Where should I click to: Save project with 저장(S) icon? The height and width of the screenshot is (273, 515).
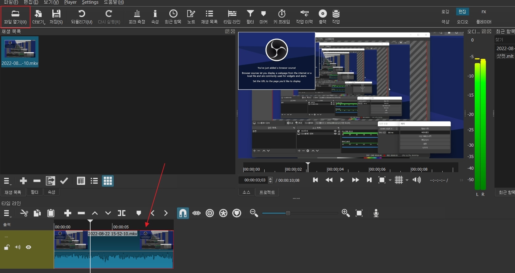(x=56, y=17)
